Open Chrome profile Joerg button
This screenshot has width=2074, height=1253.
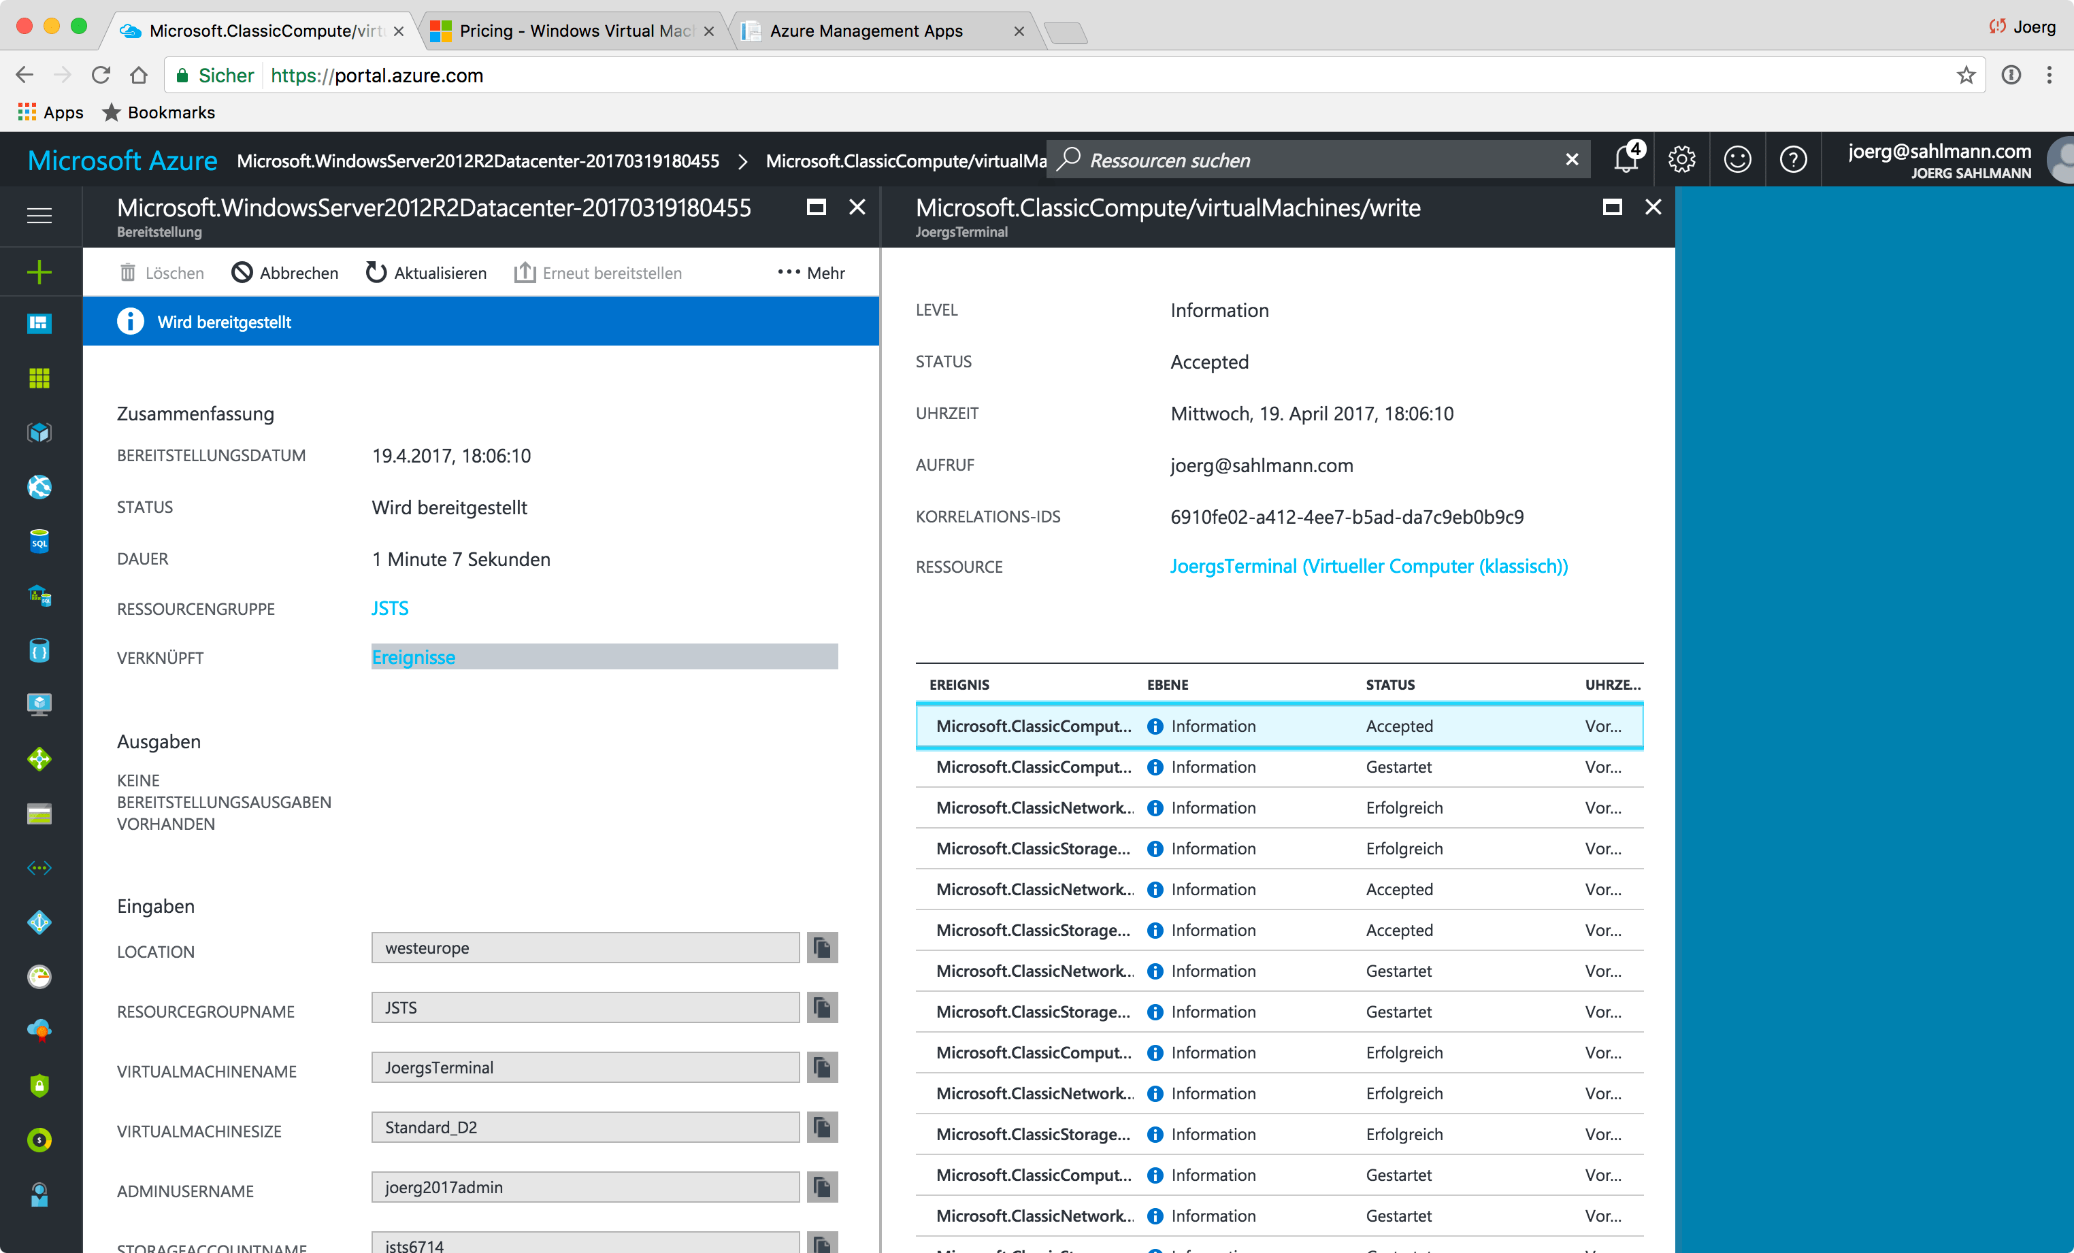(2023, 27)
